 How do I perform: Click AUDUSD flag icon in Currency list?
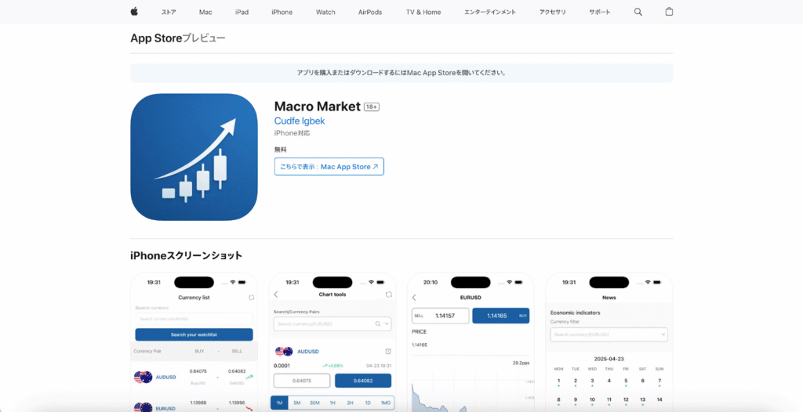point(143,378)
